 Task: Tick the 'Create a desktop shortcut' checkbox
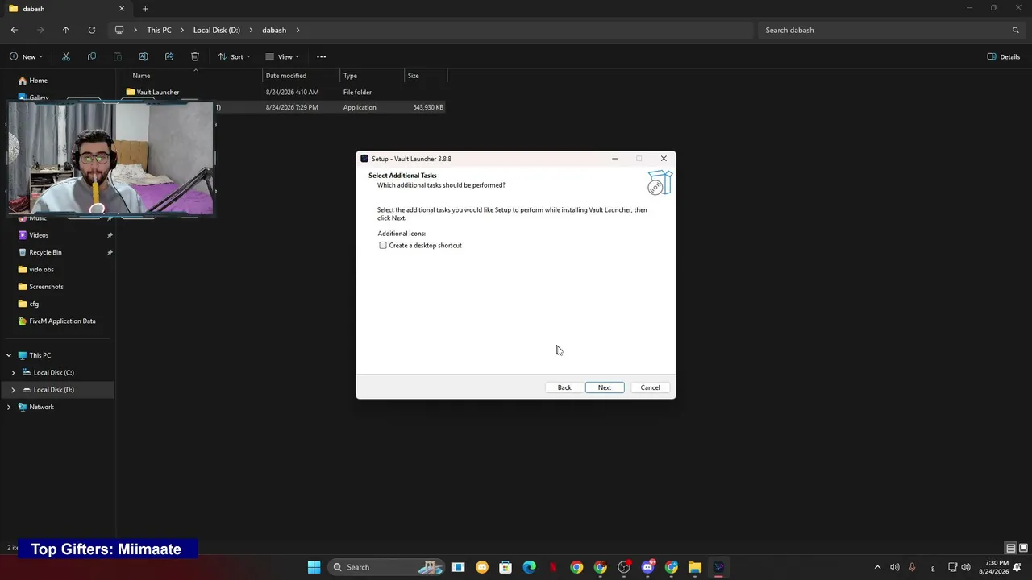pos(383,245)
